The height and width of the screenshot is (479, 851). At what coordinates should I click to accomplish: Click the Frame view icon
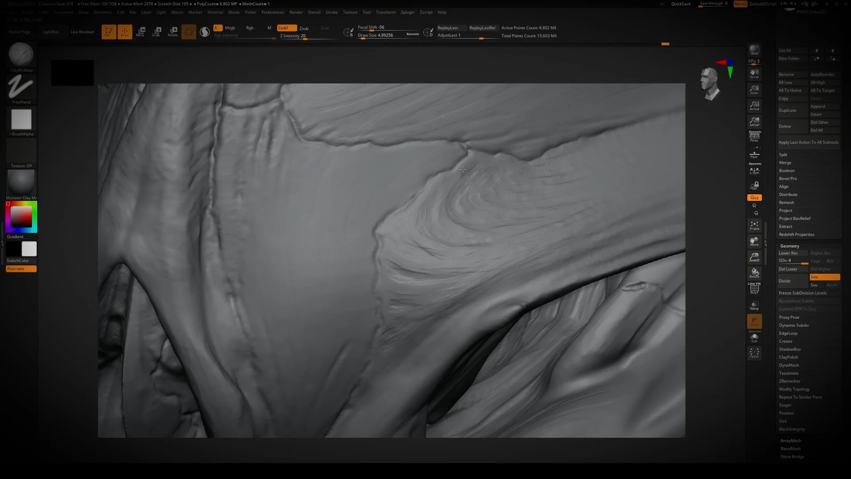[x=754, y=225]
